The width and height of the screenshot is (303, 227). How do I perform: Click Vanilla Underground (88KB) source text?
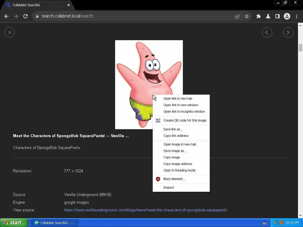click(88, 195)
